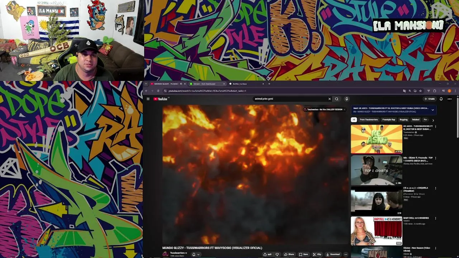Screen dimensions: 459x258
Task: Open the KE ASKO video thumbnail
Action: click(377, 139)
